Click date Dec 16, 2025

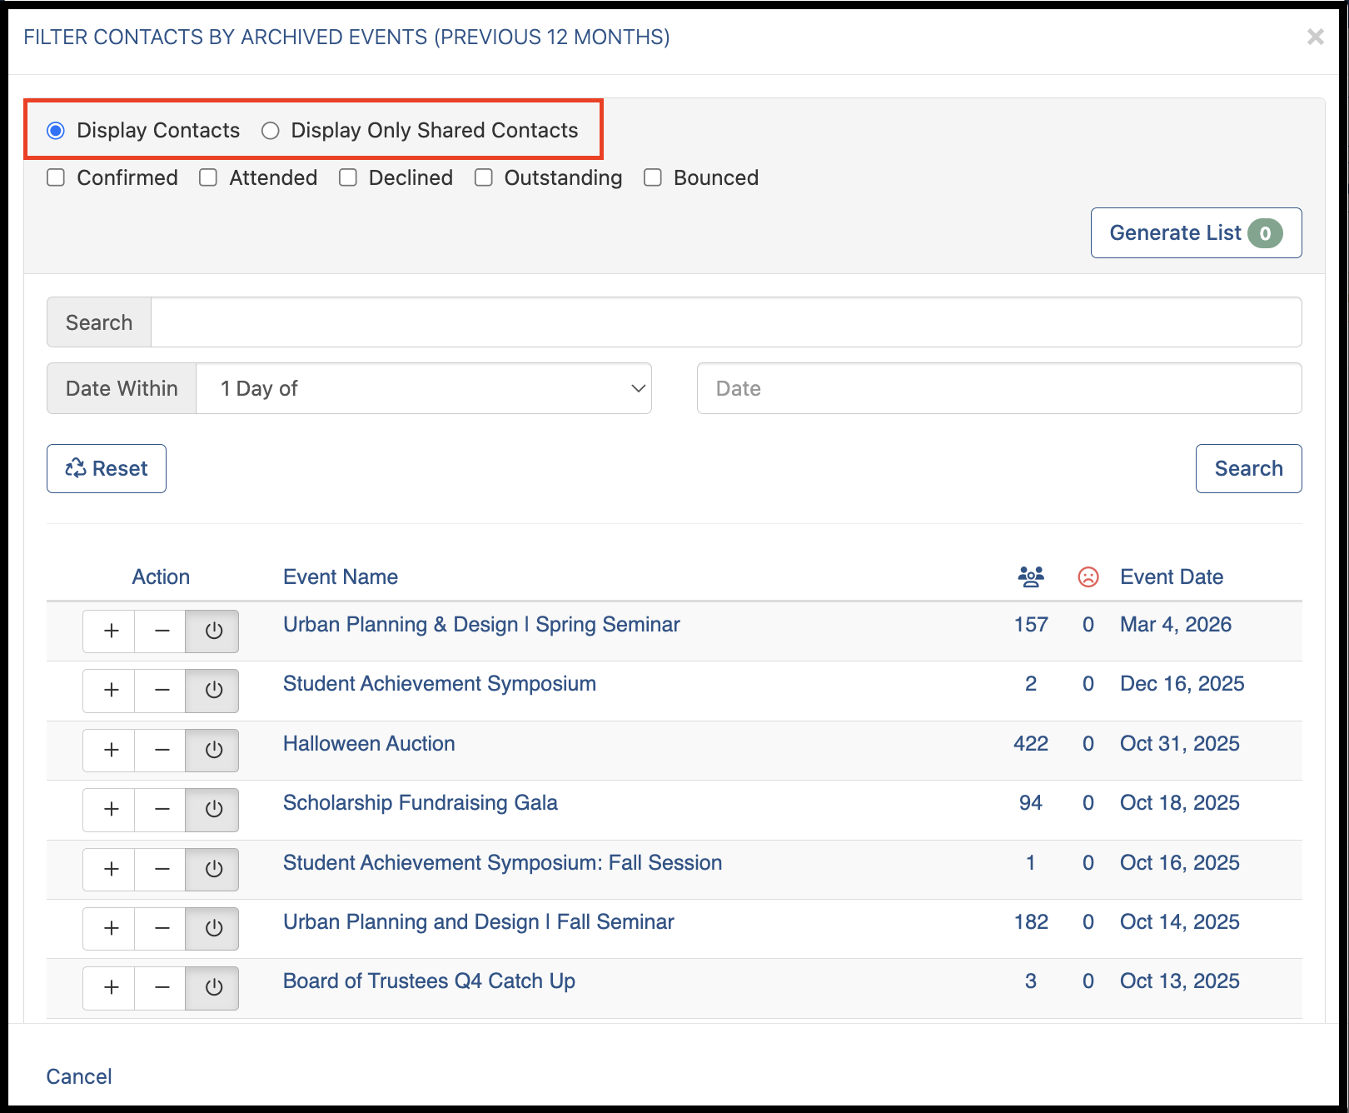pos(1182,684)
